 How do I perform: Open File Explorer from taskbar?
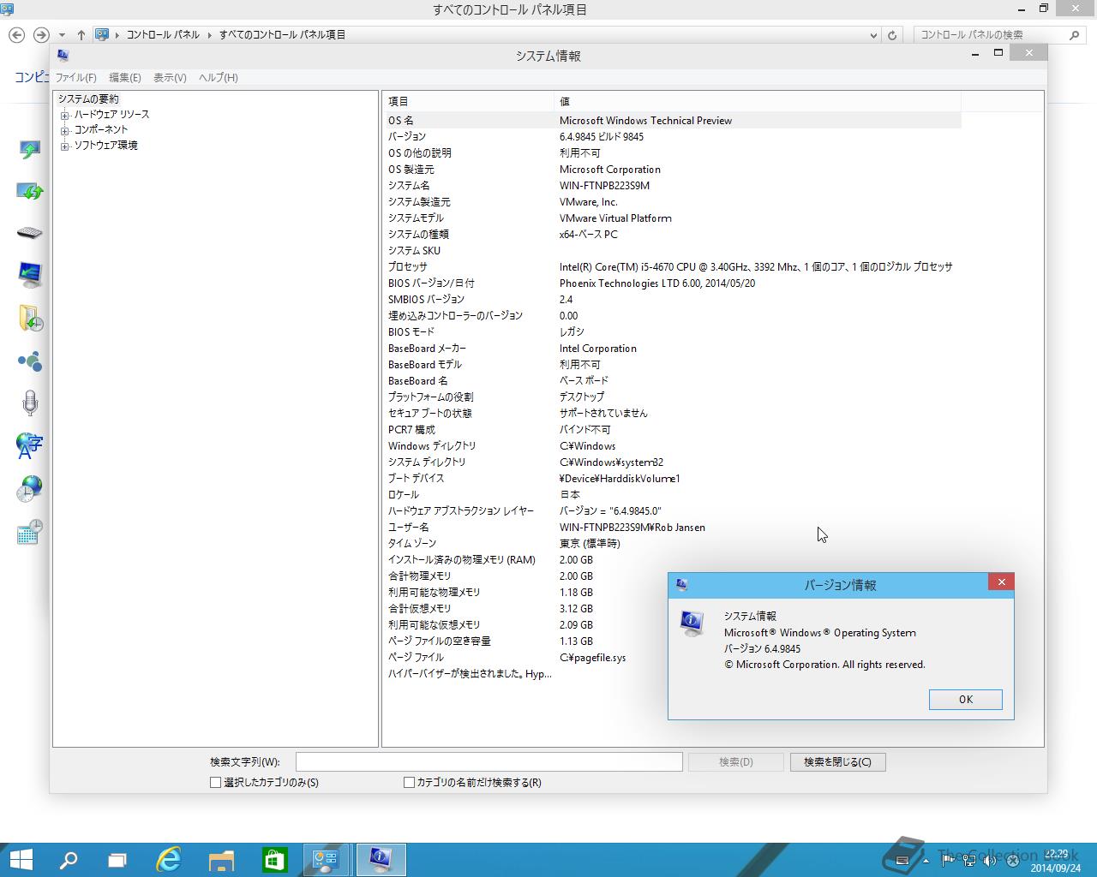(221, 860)
